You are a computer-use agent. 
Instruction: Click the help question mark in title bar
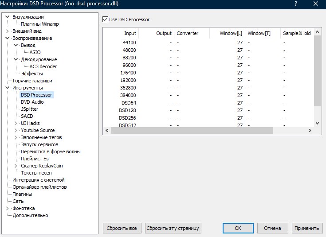[x=296, y=4]
